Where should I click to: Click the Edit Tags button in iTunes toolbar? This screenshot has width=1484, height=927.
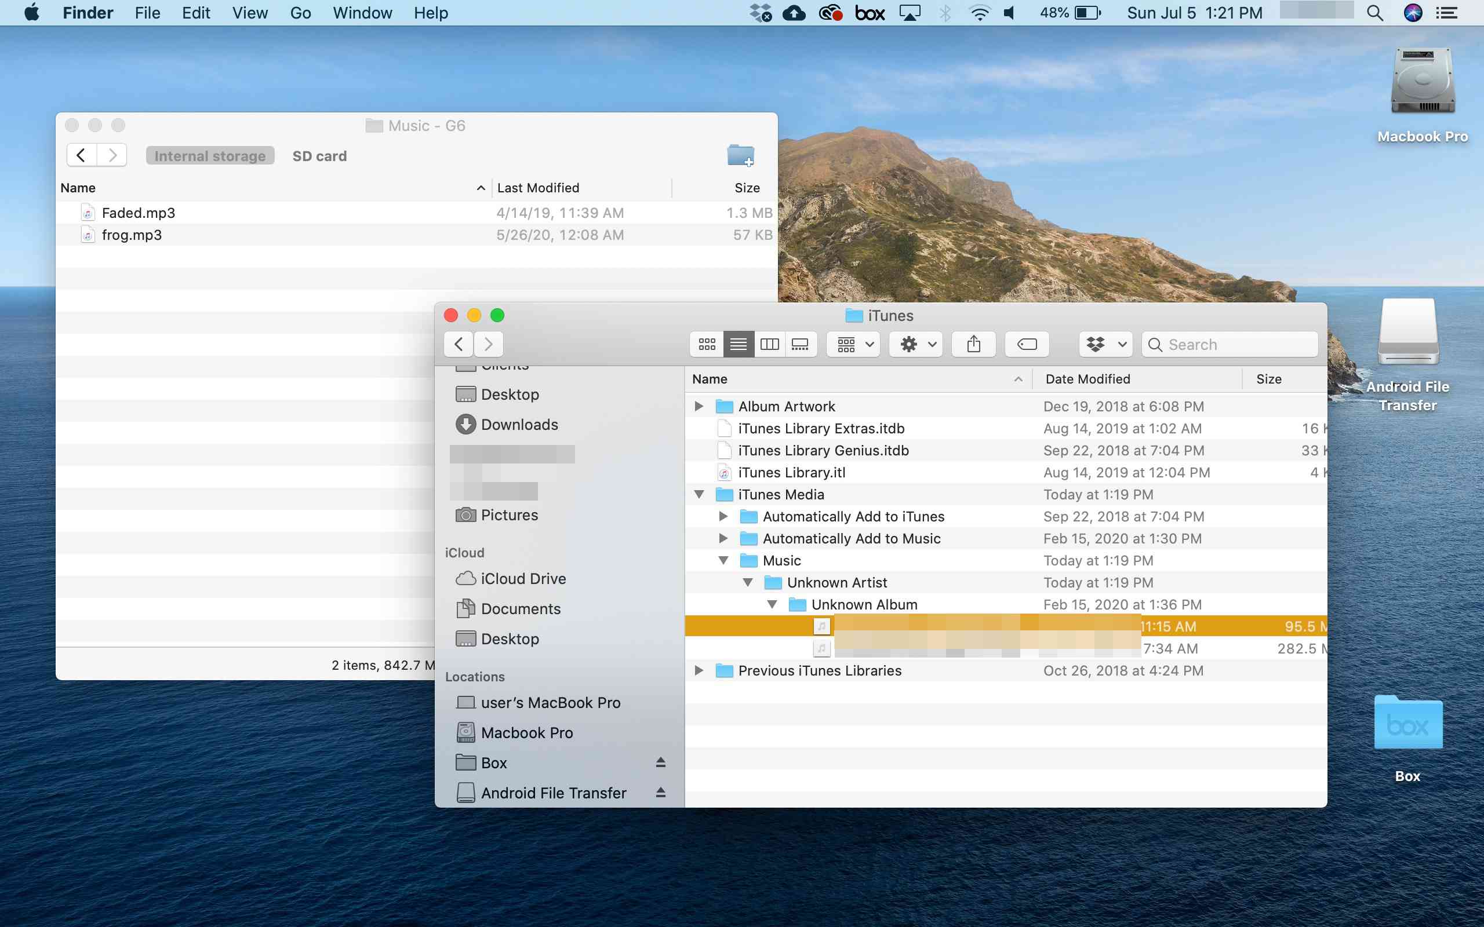click(x=1027, y=345)
